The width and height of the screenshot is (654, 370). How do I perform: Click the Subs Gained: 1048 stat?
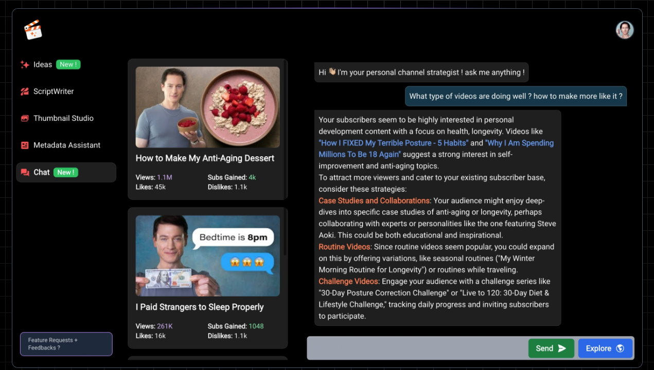coord(236,326)
